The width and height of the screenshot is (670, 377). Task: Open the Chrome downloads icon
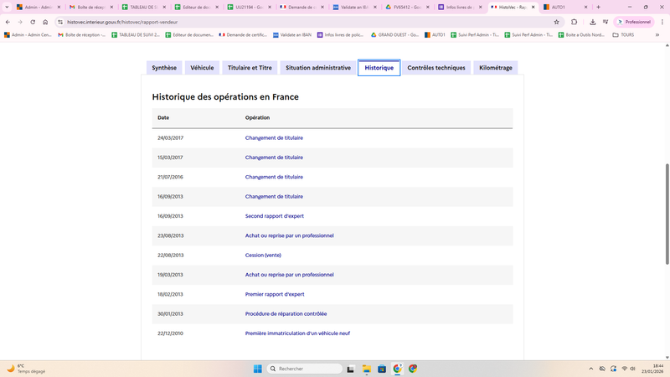point(593,22)
